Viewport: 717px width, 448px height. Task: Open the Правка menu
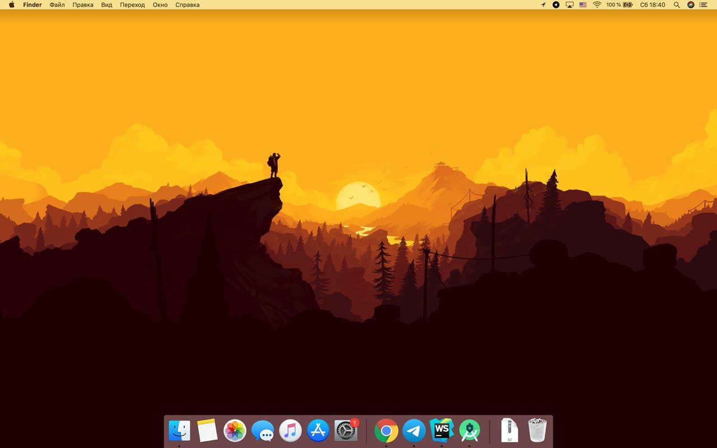coord(83,4)
